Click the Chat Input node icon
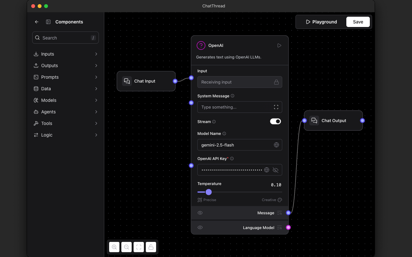Screen dimensions: 412x257 click(x=127, y=81)
